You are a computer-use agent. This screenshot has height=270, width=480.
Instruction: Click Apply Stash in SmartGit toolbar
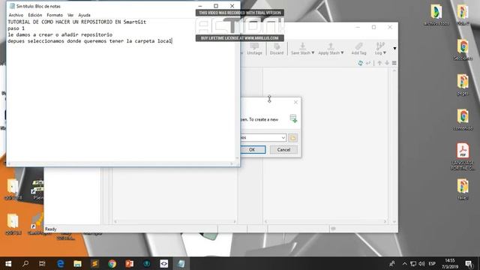tap(331, 49)
